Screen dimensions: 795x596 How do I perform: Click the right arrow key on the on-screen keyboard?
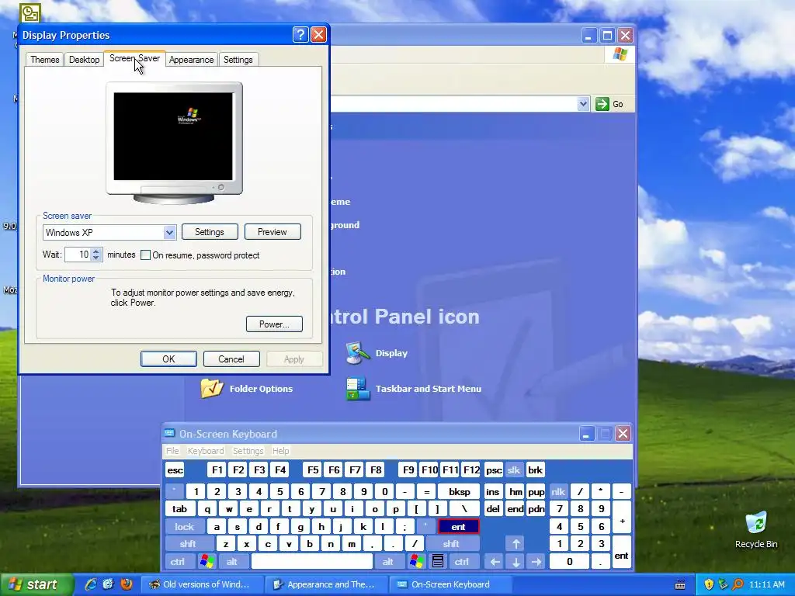coord(536,562)
